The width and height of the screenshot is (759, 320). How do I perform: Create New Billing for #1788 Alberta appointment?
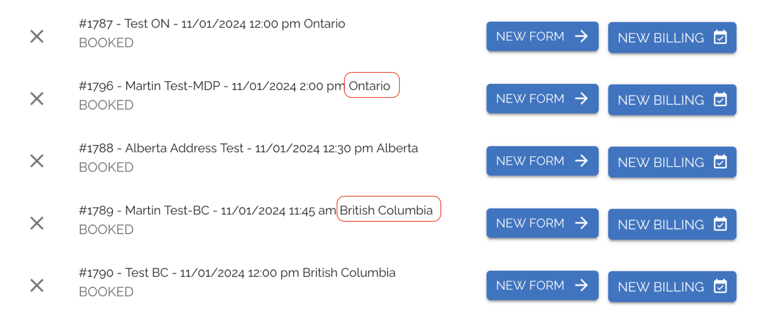point(671,162)
